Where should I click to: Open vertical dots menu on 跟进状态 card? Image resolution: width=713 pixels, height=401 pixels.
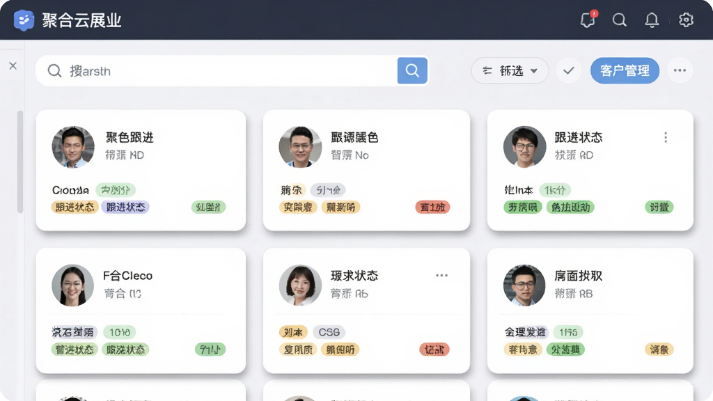tap(666, 137)
